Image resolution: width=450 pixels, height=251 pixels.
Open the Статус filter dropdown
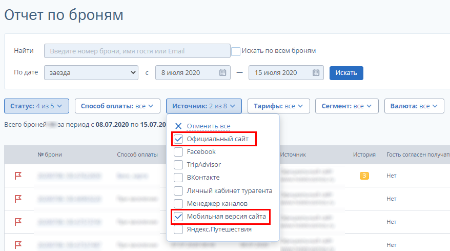point(36,106)
